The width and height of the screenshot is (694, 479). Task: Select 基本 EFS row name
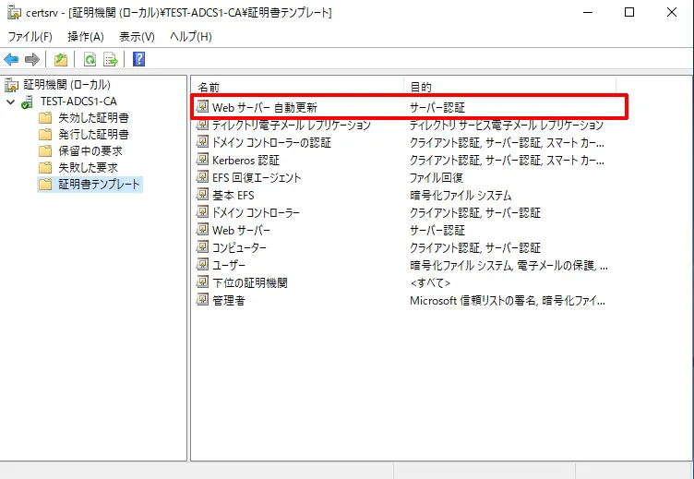click(233, 196)
